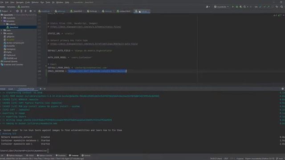Open Search Everywhere magnifier icon
The image size is (285, 160).
[281, 7]
